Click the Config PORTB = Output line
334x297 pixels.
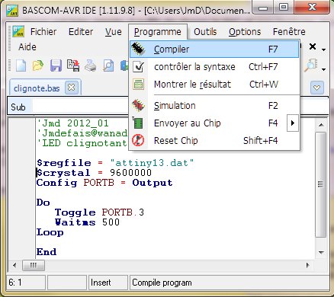[104, 183]
